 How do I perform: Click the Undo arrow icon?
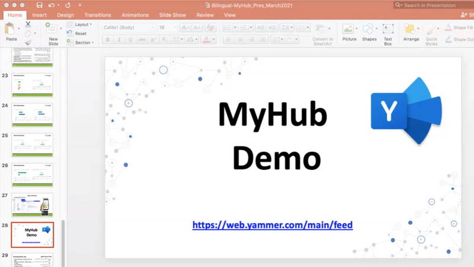click(x=52, y=5)
